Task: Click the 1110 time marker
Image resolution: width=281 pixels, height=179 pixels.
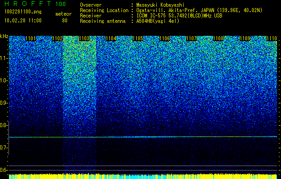Action: (x=272, y=38)
